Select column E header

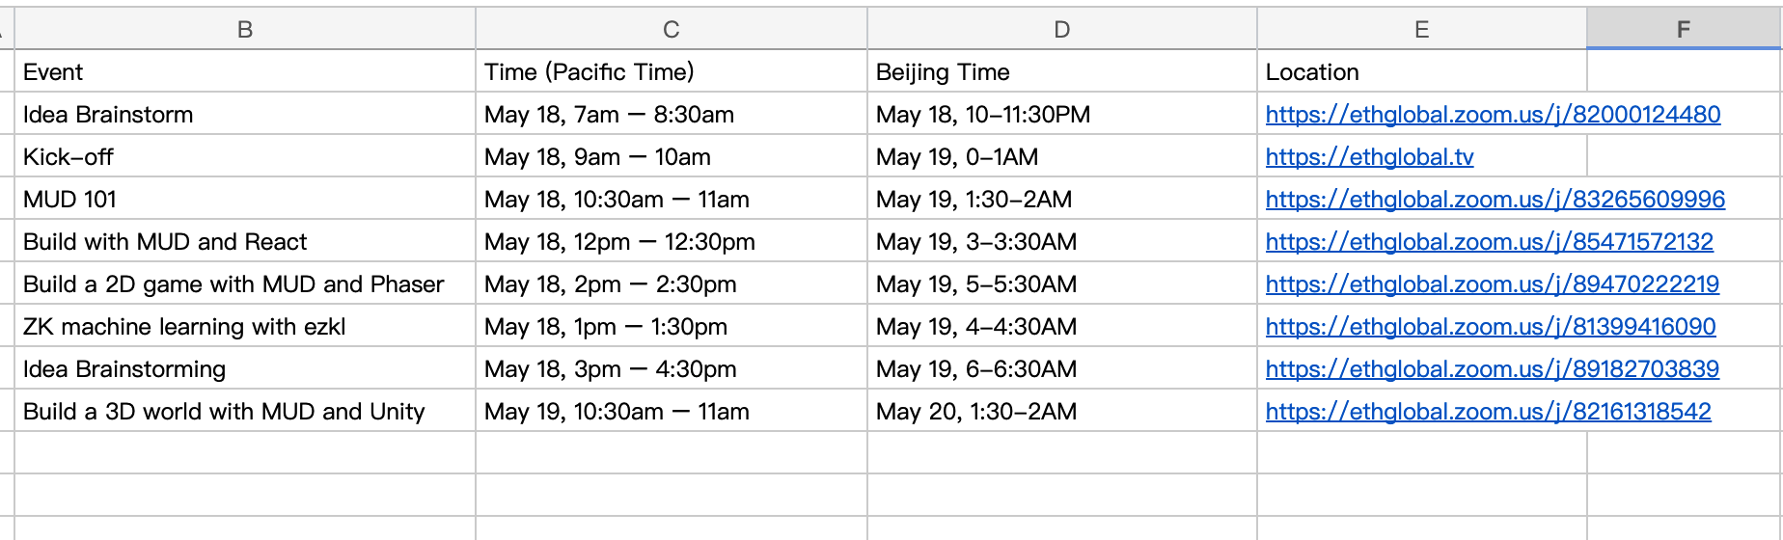[x=1421, y=30]
